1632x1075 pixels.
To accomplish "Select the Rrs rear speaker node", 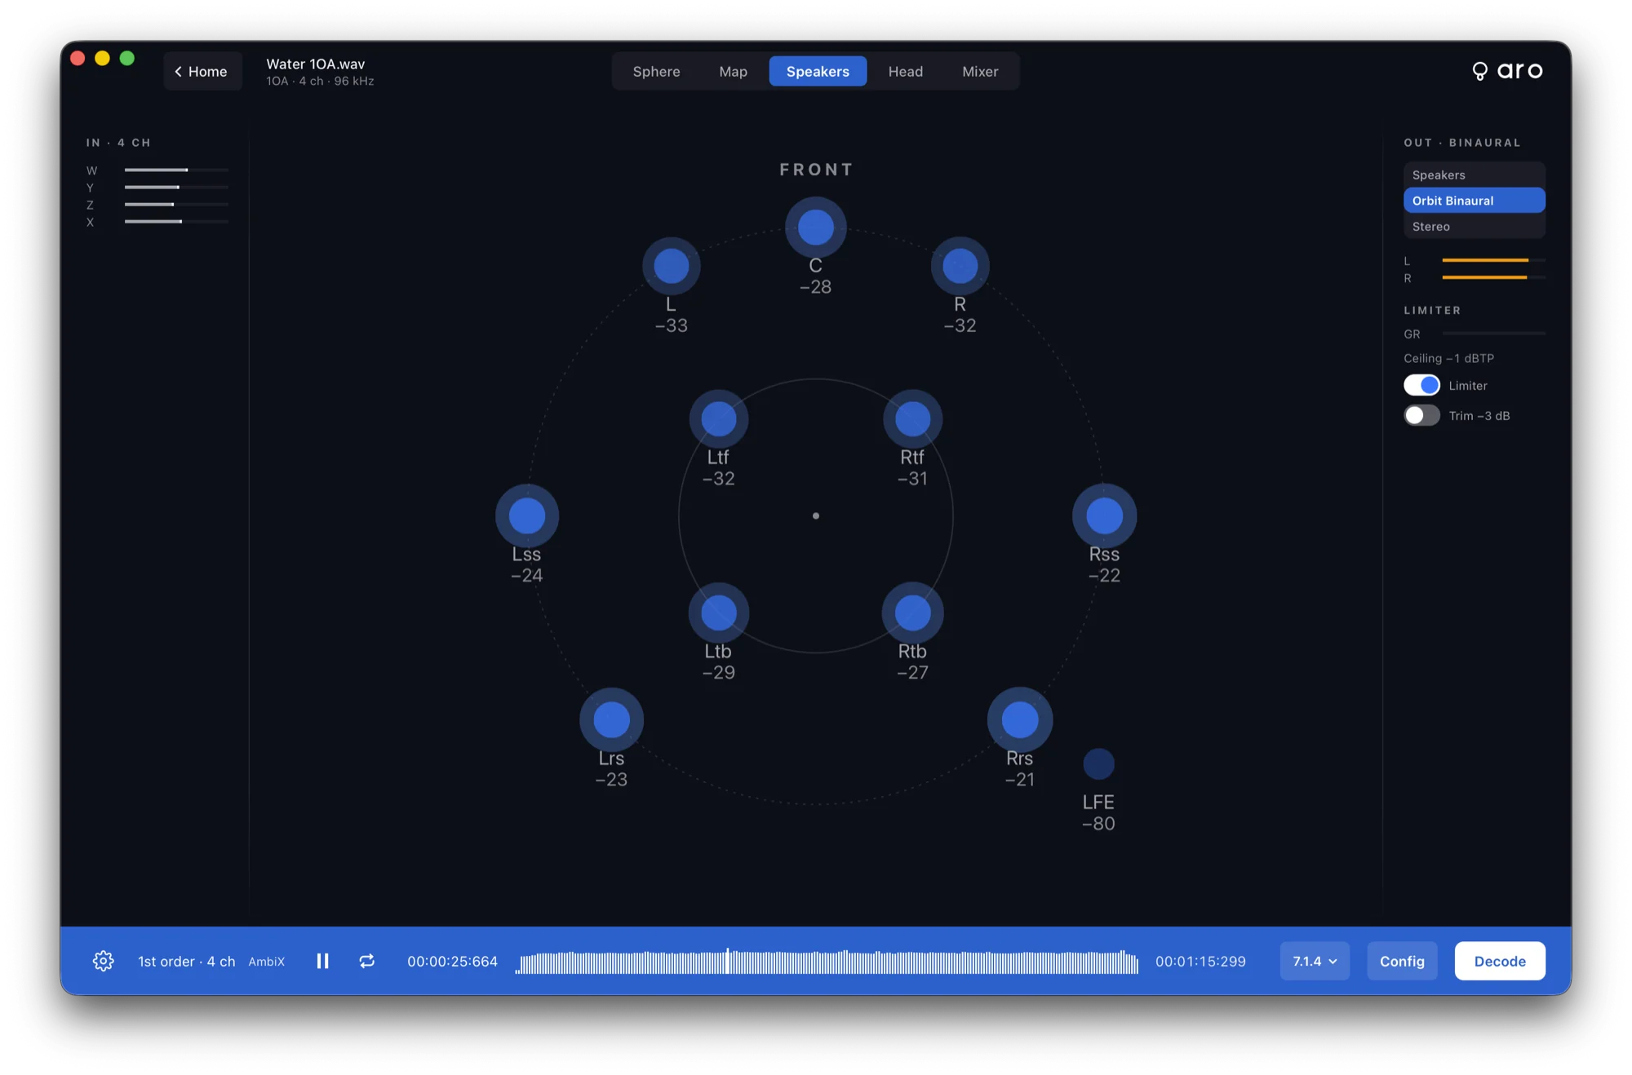I will pos(1019,719).
